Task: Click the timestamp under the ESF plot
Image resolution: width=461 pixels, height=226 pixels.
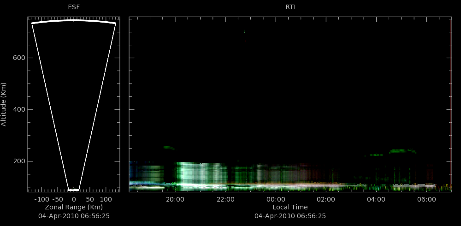Action: 74,216
